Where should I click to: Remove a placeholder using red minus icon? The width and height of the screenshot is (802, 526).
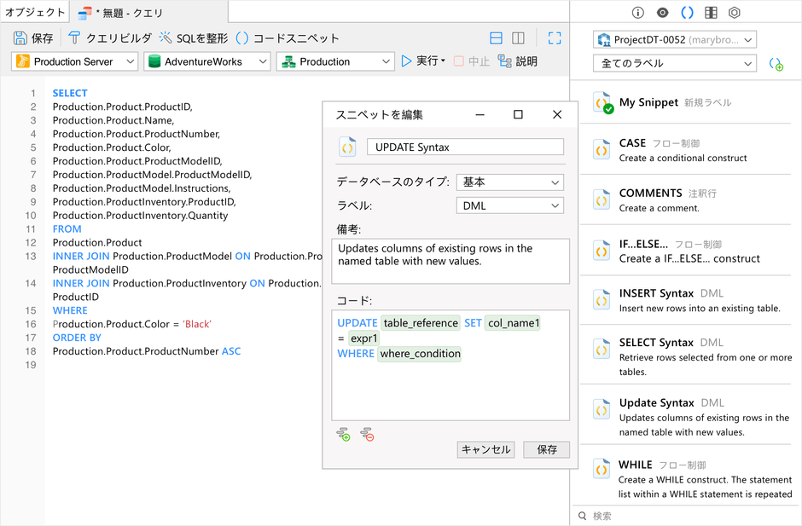click(x=367, y=434)
